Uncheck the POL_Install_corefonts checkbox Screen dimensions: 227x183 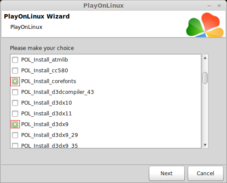15,81
